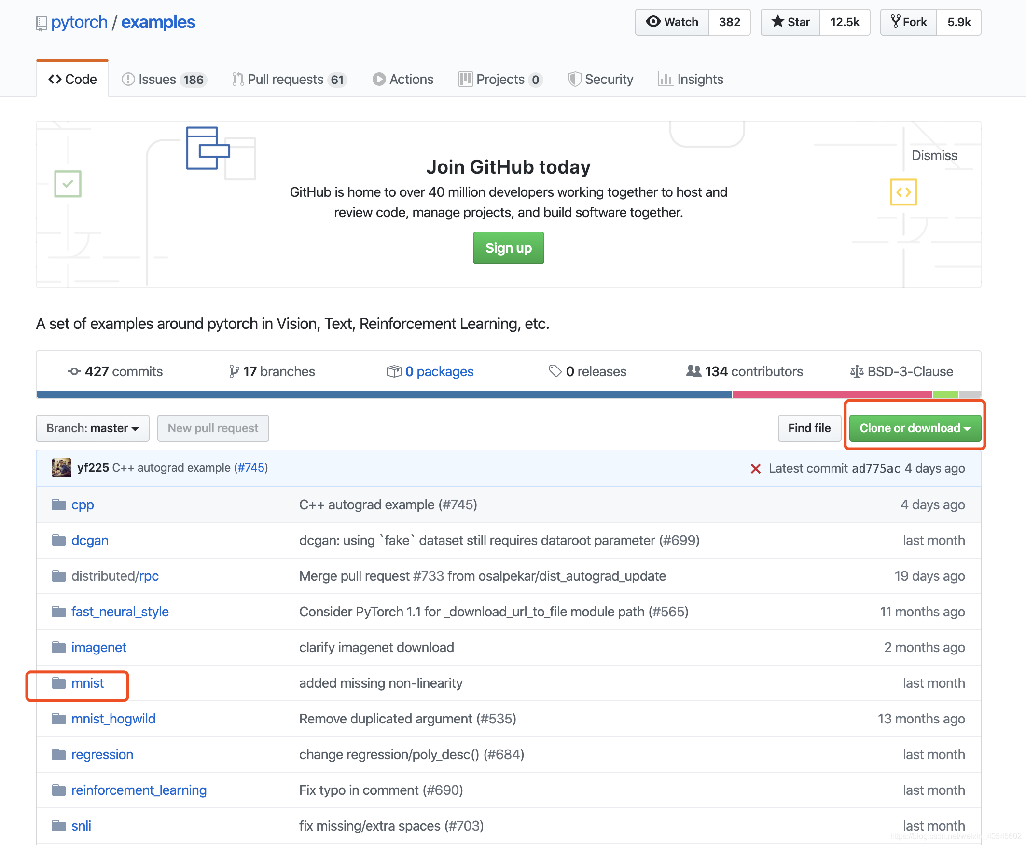
Task: Open the Projects tab
Action: pyautogui.click(x=500, y=80)
